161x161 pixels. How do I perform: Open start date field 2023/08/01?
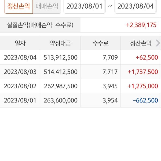(84, 6)
